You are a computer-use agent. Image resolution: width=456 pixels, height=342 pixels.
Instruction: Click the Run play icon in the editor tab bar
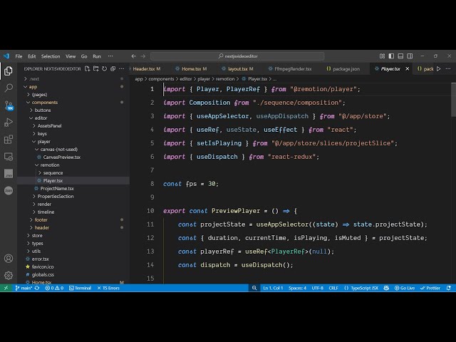click(x=439, y=68)
